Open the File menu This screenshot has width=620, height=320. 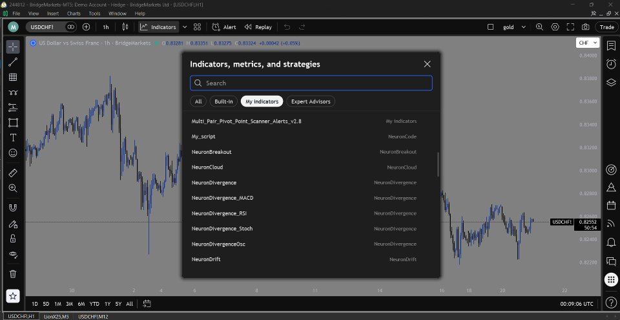coord(16,14)
